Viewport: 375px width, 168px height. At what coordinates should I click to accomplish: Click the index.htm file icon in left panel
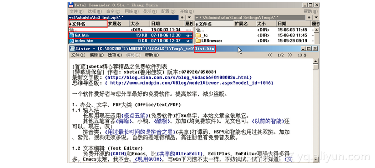(71, 41)
